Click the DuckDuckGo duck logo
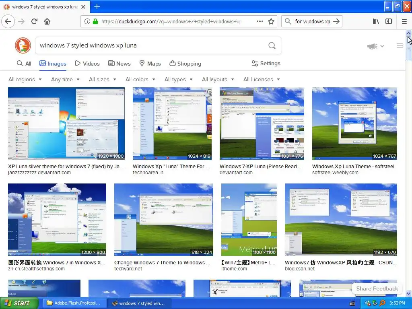Image resolution: width=412 pixels, height=309 pixels. click(23, 45)
